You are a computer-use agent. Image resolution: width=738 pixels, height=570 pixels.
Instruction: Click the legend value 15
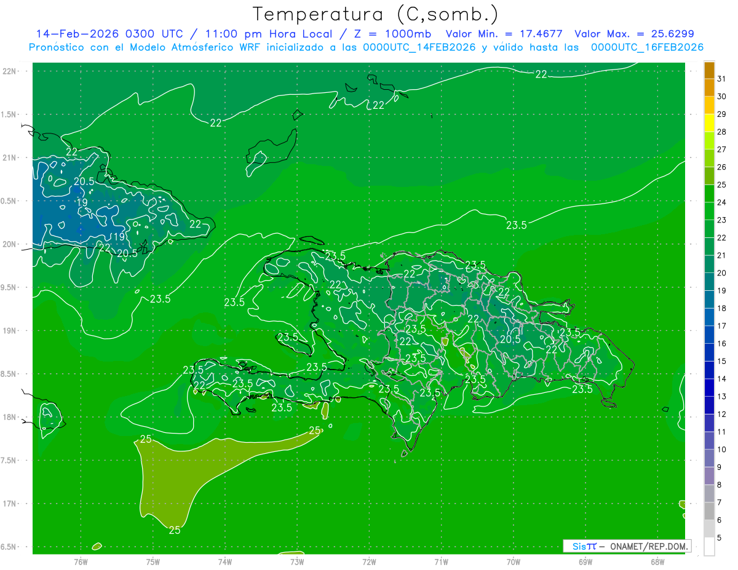coord(721,362)
